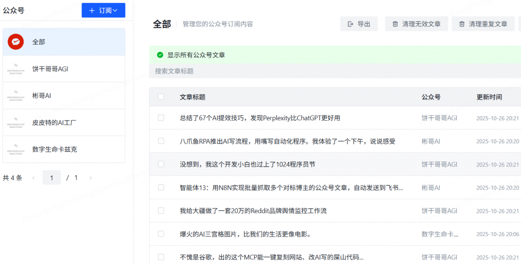521x265 pixels.
Task: Select 数字生命卡兹克 in the sidebar list
Action: (55, 149)
